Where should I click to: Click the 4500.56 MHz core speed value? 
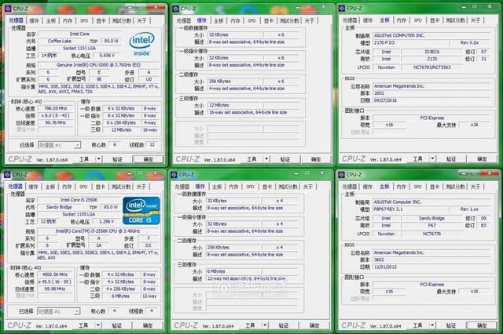[x=55, y=275]
